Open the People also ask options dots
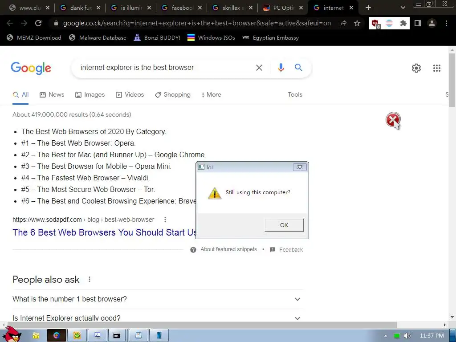This screenshot has height=342, width=456. [x=90, y=280]
